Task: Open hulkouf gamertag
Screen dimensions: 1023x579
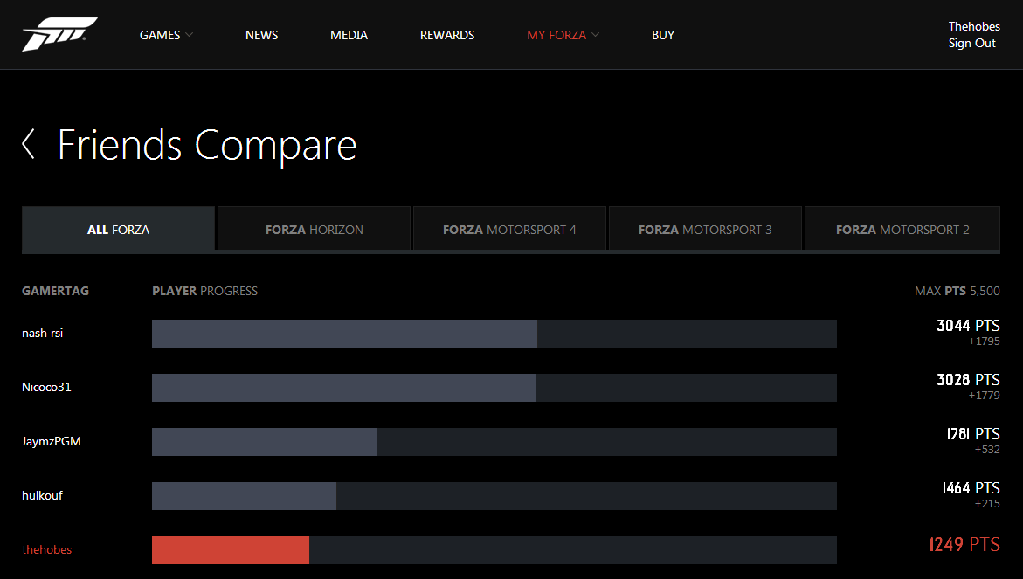Action: click(43, 495)
